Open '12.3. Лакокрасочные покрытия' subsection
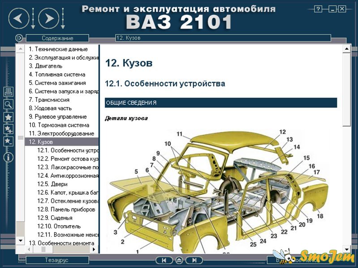Viewport: 358px width, 268px height. click(x=68, y=167)
